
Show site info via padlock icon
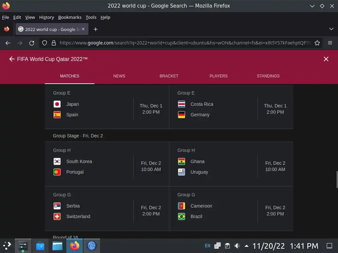tap(54, 43)
